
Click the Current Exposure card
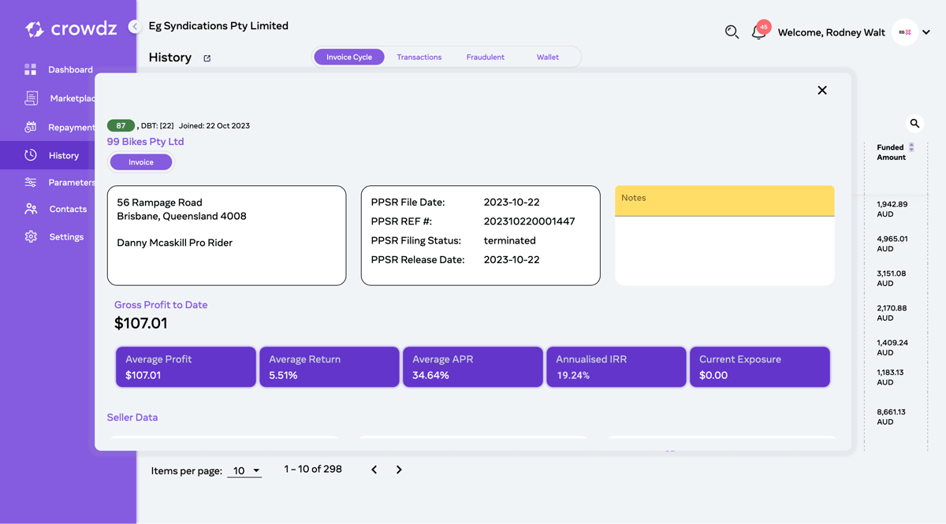tap(760, 367)
